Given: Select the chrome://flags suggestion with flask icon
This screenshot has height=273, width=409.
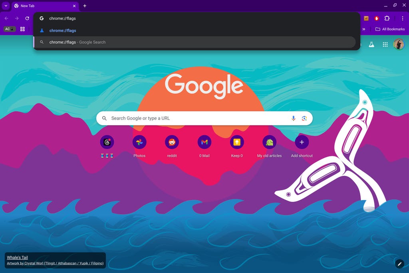Looking at the screenshot, I should [x=195, y=30].
